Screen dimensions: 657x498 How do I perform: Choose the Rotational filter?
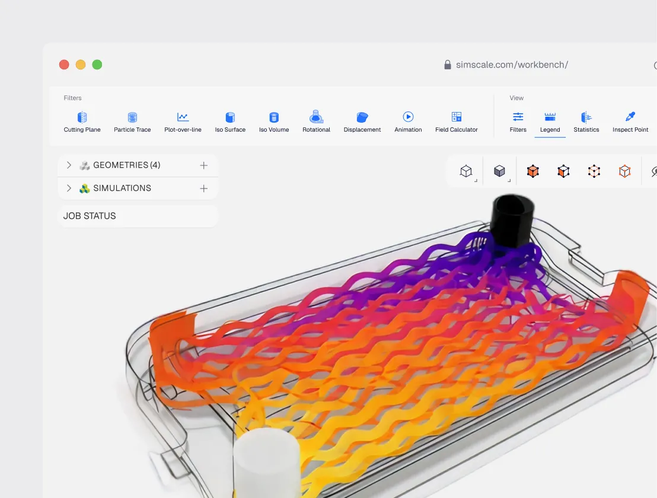tap(317, 122)
